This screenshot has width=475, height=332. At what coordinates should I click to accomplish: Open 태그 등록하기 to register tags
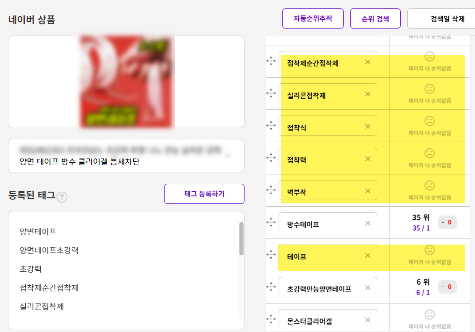[x=204, y=194]
